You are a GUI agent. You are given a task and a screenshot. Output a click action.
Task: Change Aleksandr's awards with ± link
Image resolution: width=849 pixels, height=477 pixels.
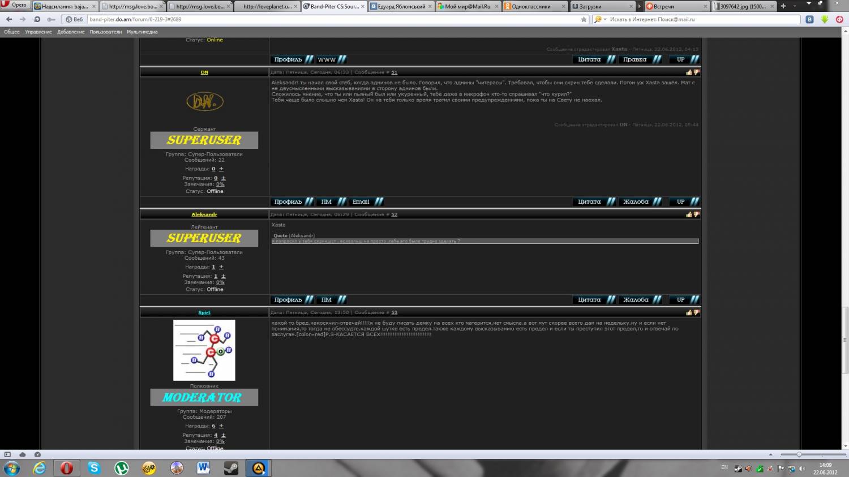[x=221, y=267]
